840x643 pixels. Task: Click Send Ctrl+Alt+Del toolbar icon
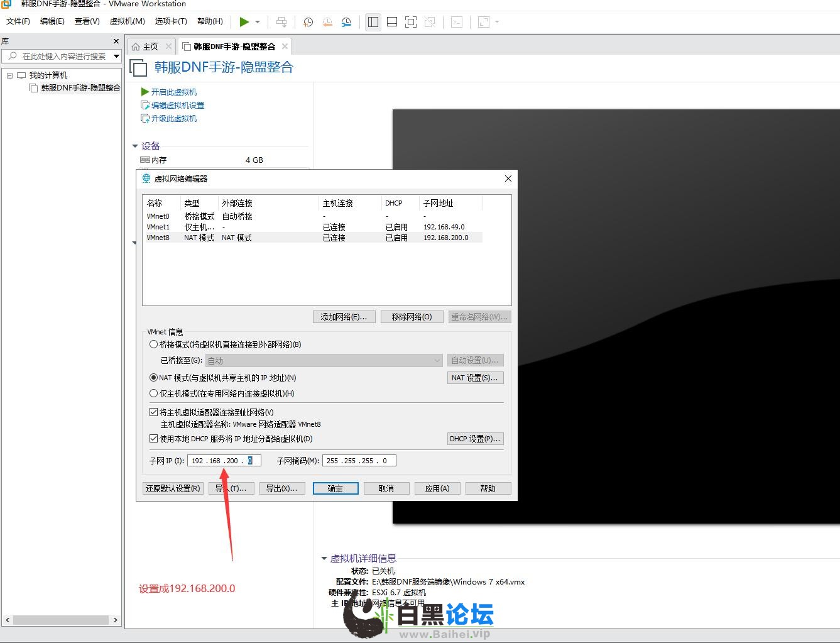tap(281, 22)
